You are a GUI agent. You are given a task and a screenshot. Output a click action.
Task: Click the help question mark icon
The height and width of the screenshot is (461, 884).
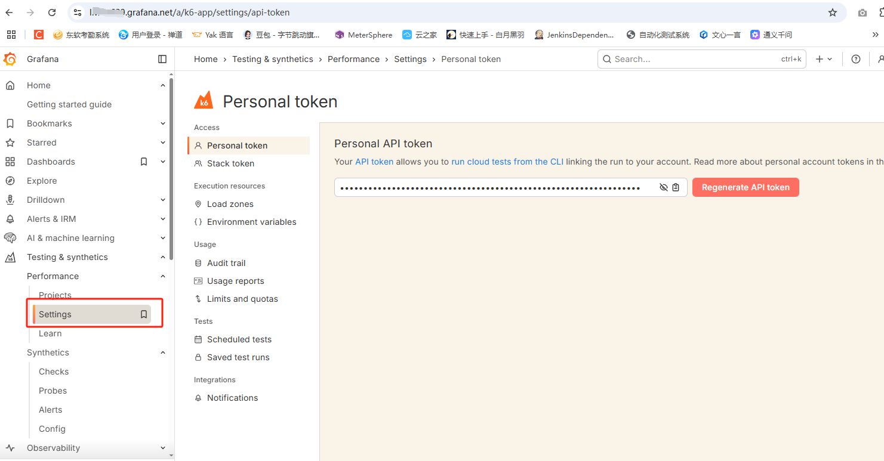pyautogui.click(x=856, y=59)
